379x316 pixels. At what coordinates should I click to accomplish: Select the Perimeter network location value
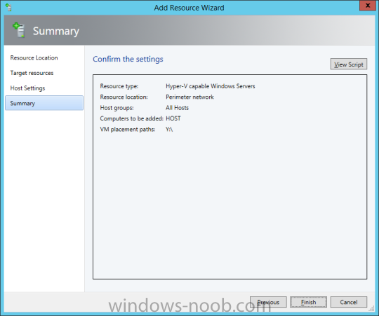click(x=189, y=97)
